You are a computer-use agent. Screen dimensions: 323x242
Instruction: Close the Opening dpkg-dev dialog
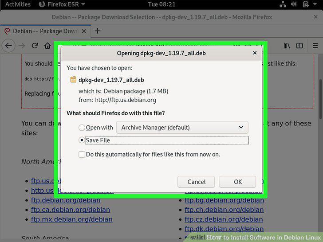255,53
